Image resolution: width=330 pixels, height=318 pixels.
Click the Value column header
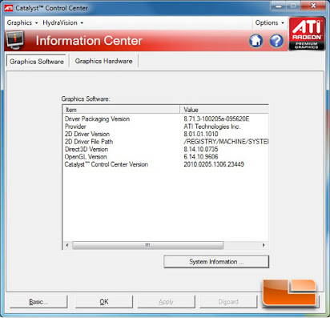pyautogui.click(x=224, y=110)
